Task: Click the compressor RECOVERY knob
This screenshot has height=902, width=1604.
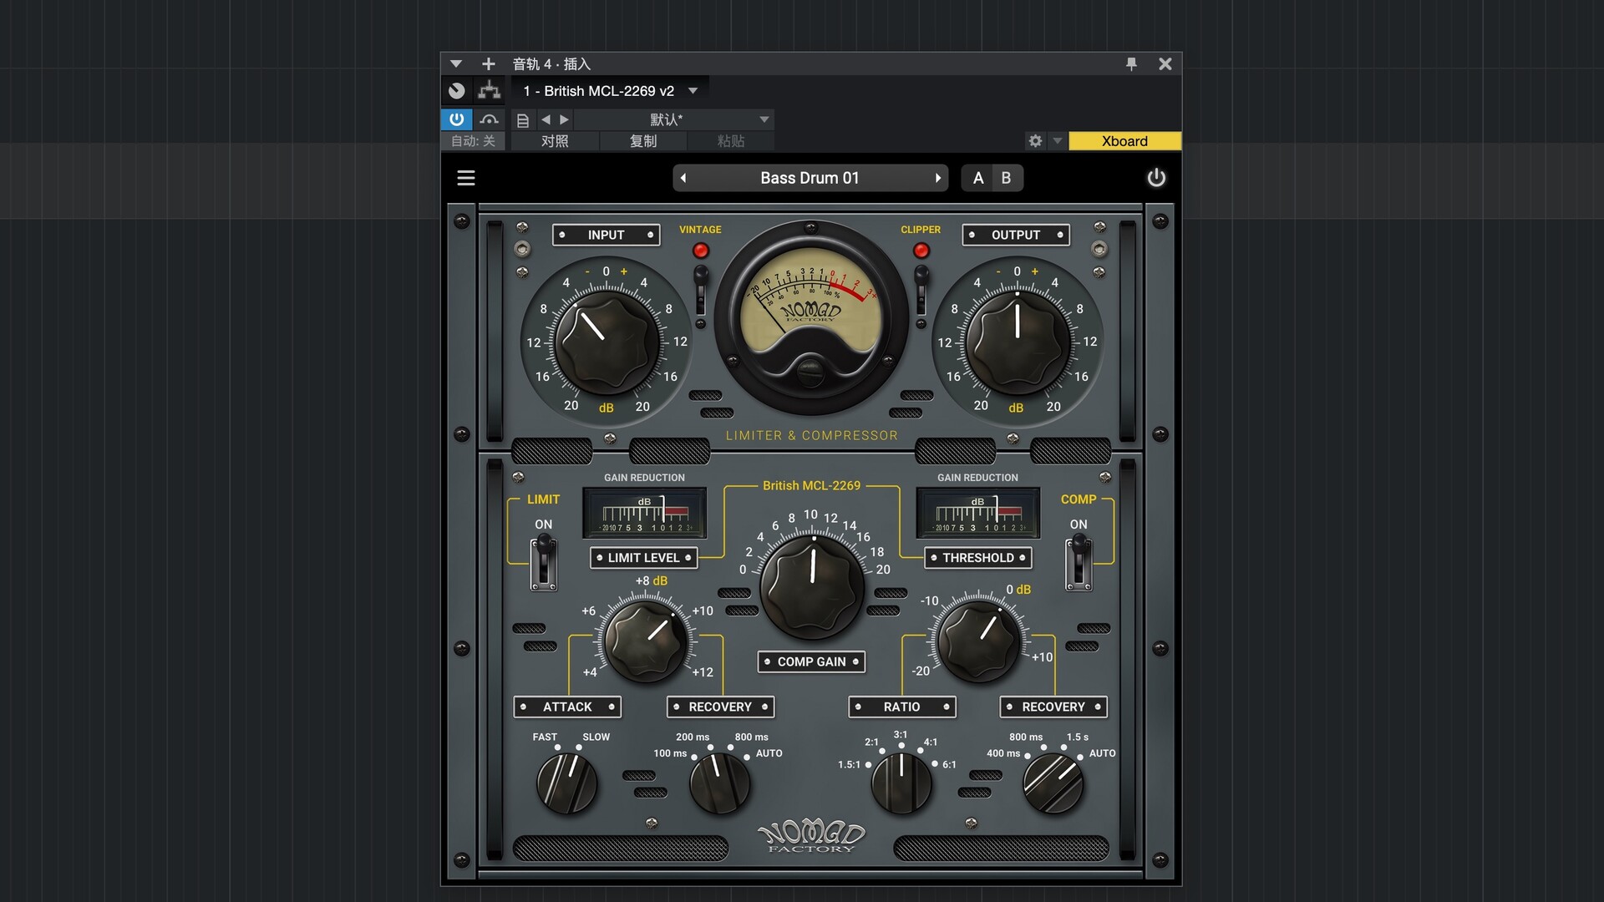Action: click(1053, 783)
